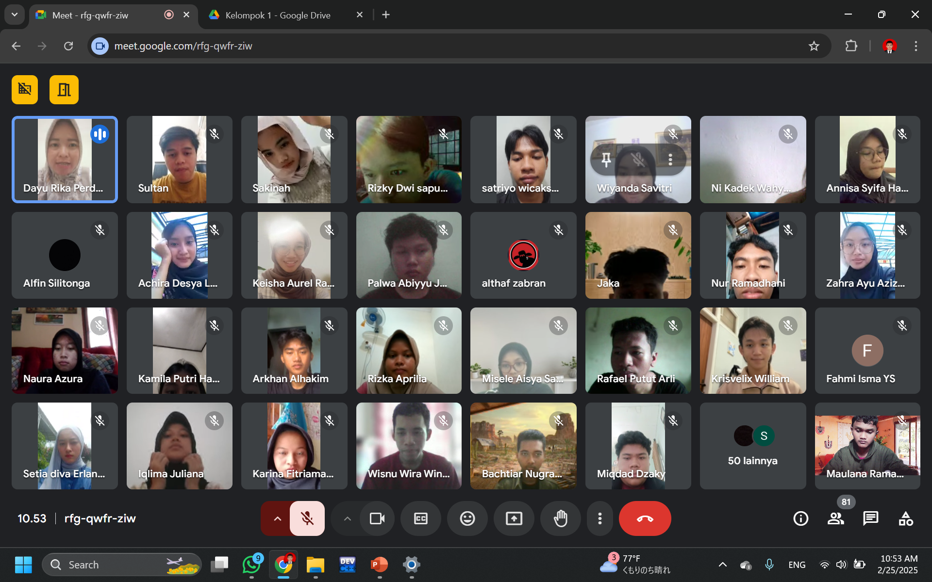Click the address bar showing meet.google.com
The height and width of the screenshot is (582, 932).
click(437, 46)
